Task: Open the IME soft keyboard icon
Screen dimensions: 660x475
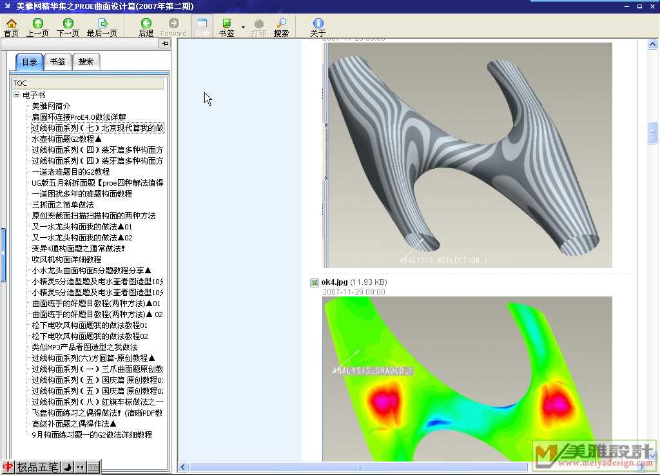Action: (93, 467)
